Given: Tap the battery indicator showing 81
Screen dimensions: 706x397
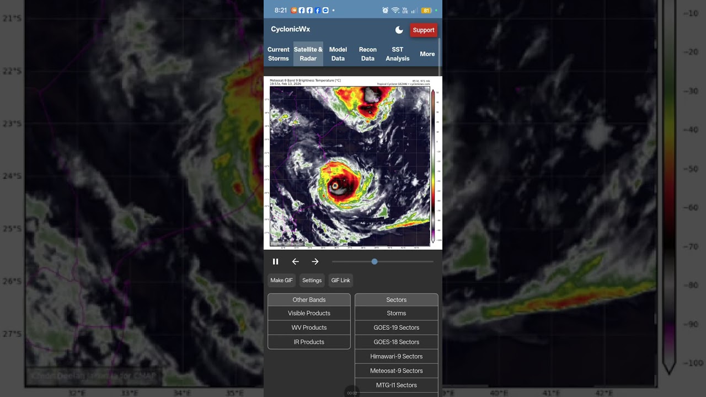Looking at the screenshot, I should (x=426, y=10).
